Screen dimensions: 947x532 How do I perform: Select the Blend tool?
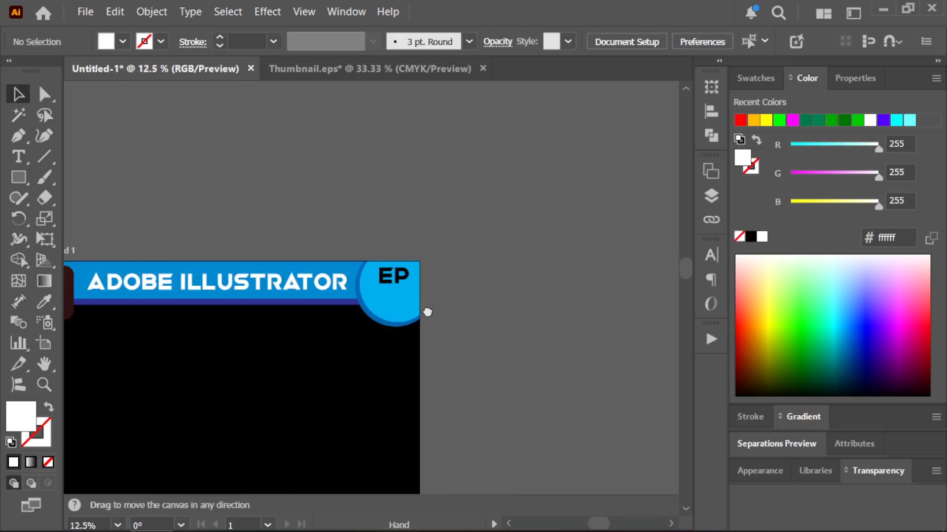18,322
